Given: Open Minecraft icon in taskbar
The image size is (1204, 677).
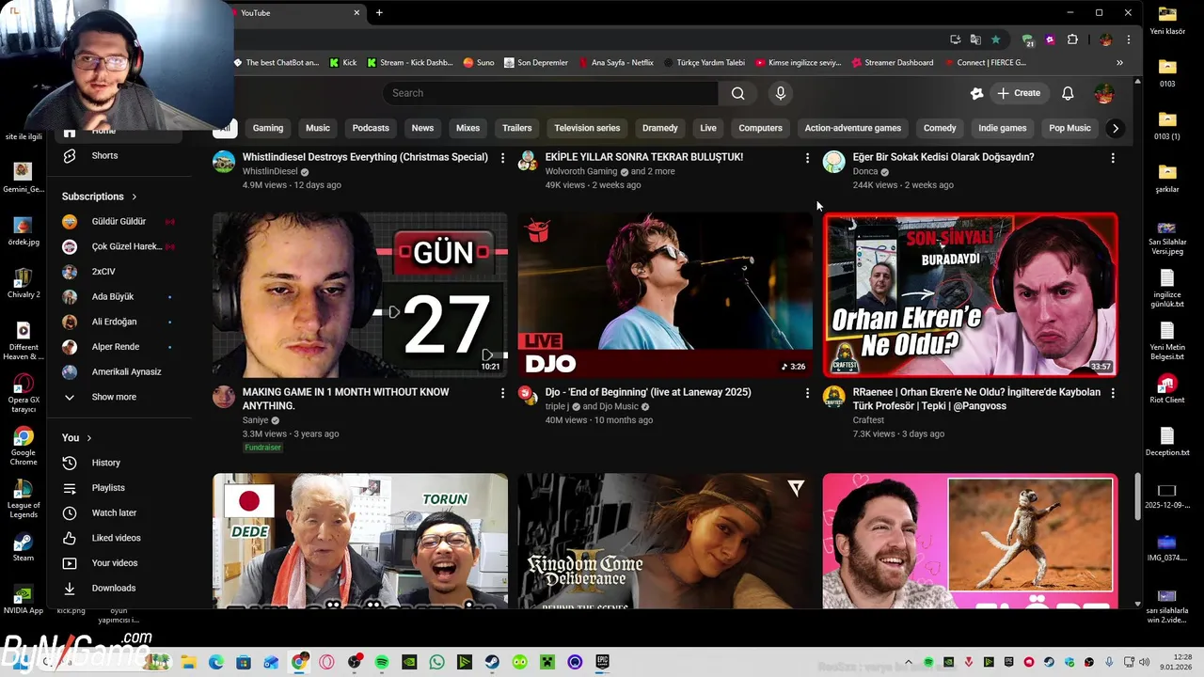Looking at the screenshot, I should pos(547,662).
